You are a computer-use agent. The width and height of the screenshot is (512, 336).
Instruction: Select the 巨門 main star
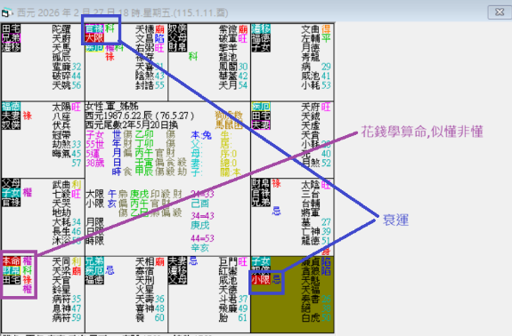[x=228, y=261]
